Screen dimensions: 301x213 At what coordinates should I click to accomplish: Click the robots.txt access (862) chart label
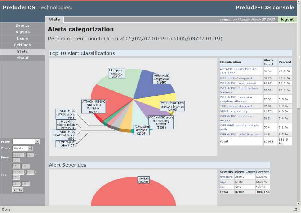64,135
